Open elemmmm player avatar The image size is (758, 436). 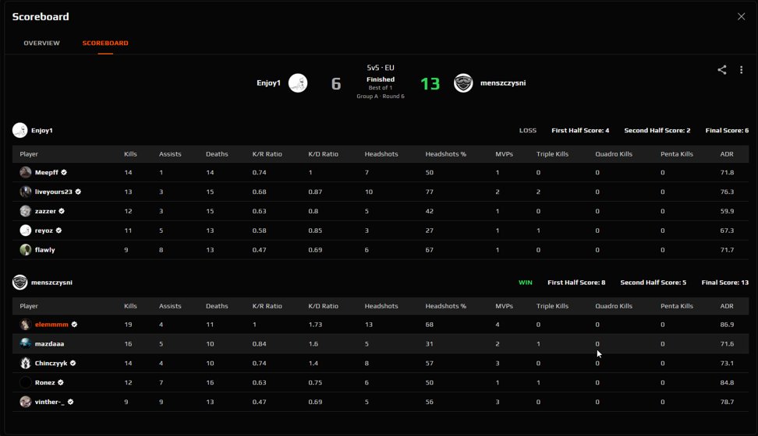[x=26, y=325]
